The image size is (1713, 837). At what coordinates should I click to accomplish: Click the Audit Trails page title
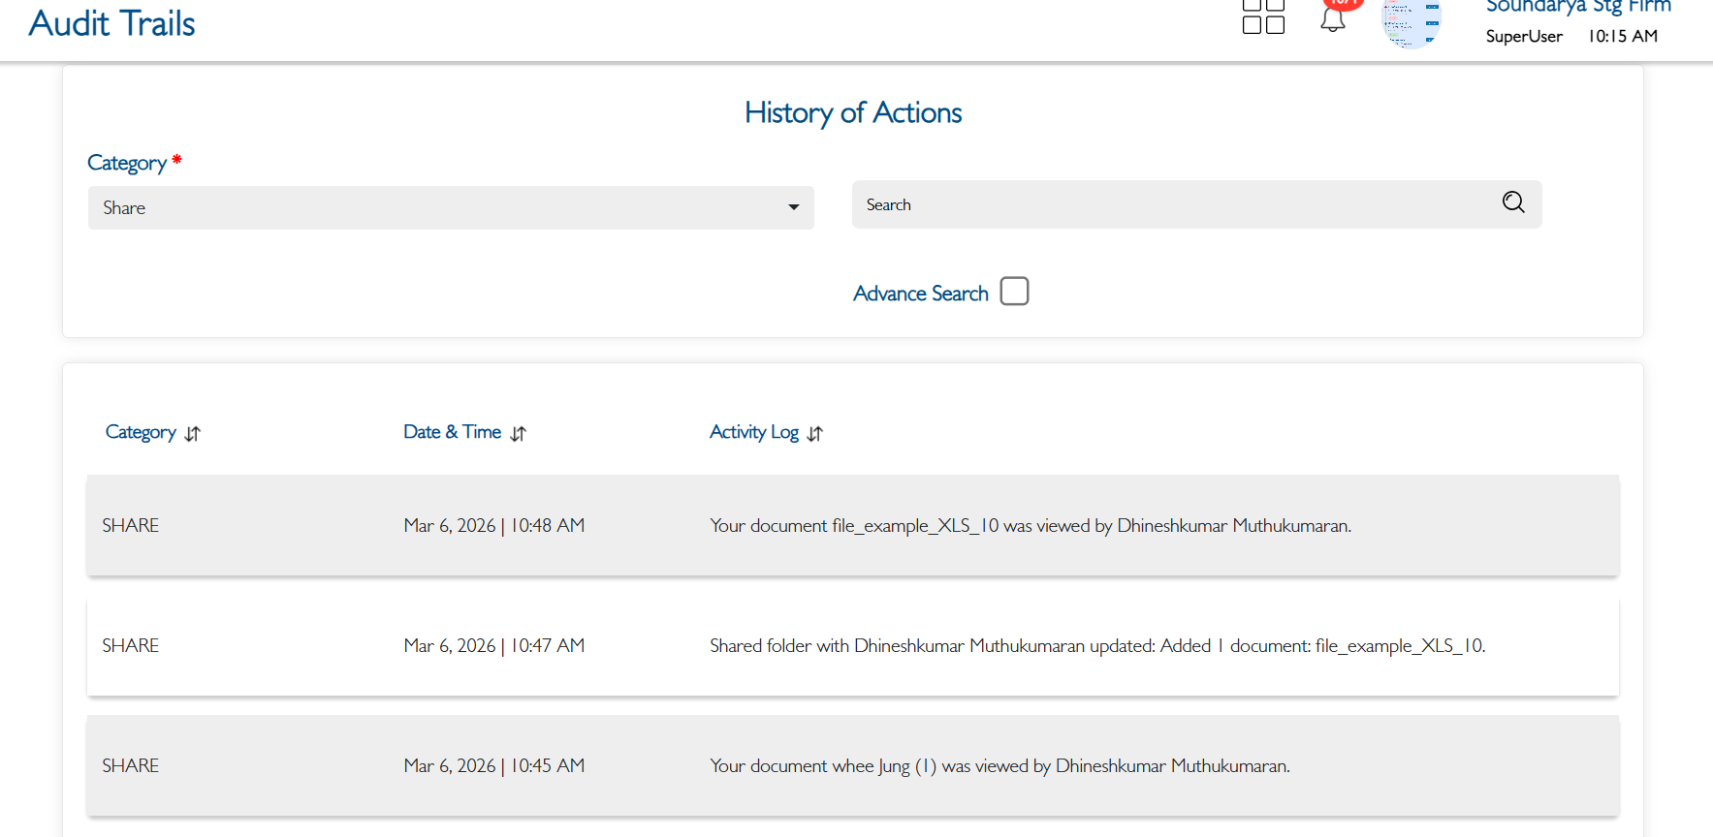pos(112,23)
